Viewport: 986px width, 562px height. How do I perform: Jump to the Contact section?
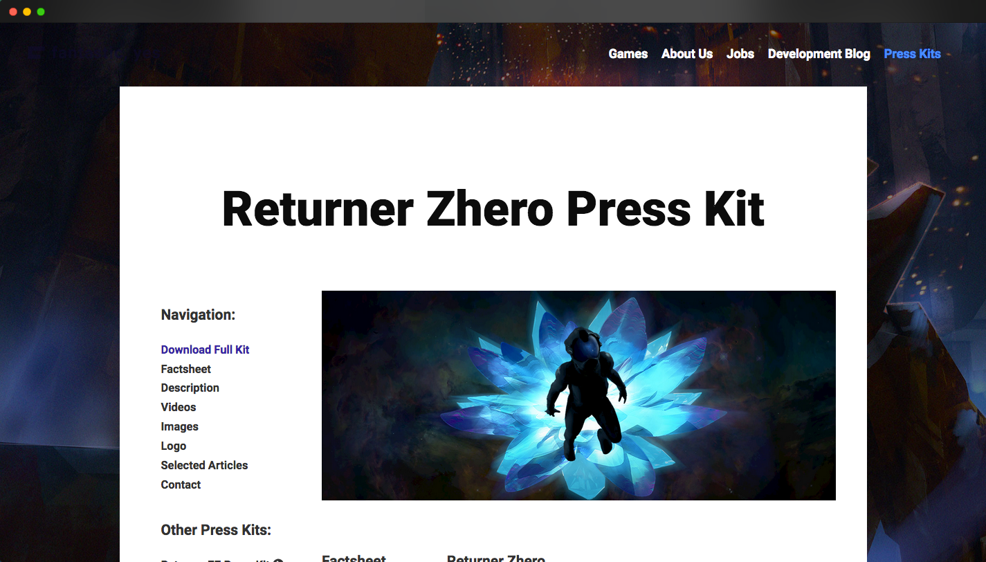[181, 484]
